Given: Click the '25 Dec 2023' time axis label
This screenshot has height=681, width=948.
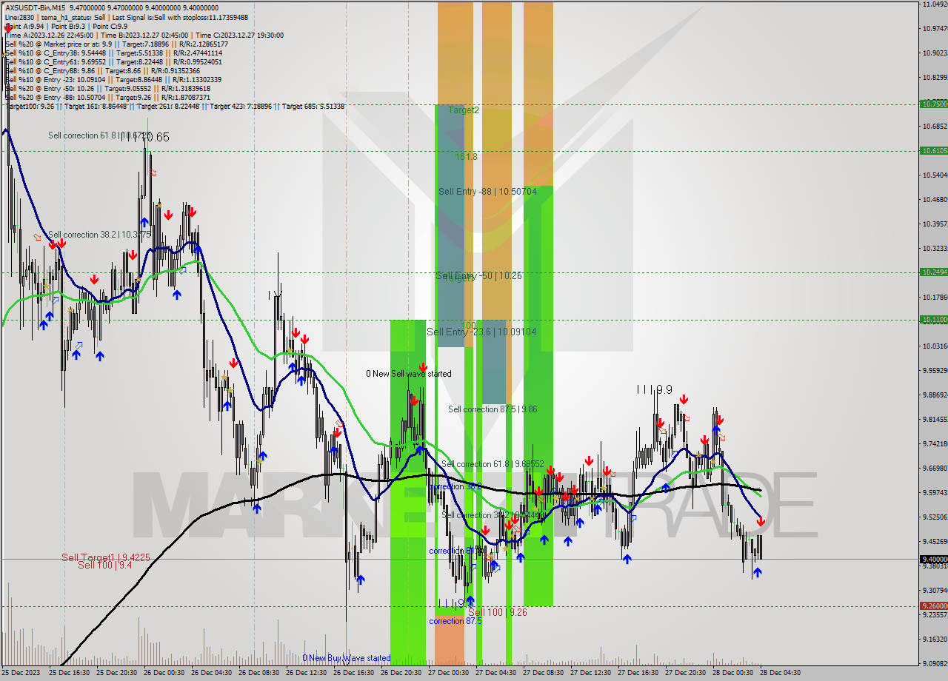Looking at the screenshot, I should tap(20, 673).
